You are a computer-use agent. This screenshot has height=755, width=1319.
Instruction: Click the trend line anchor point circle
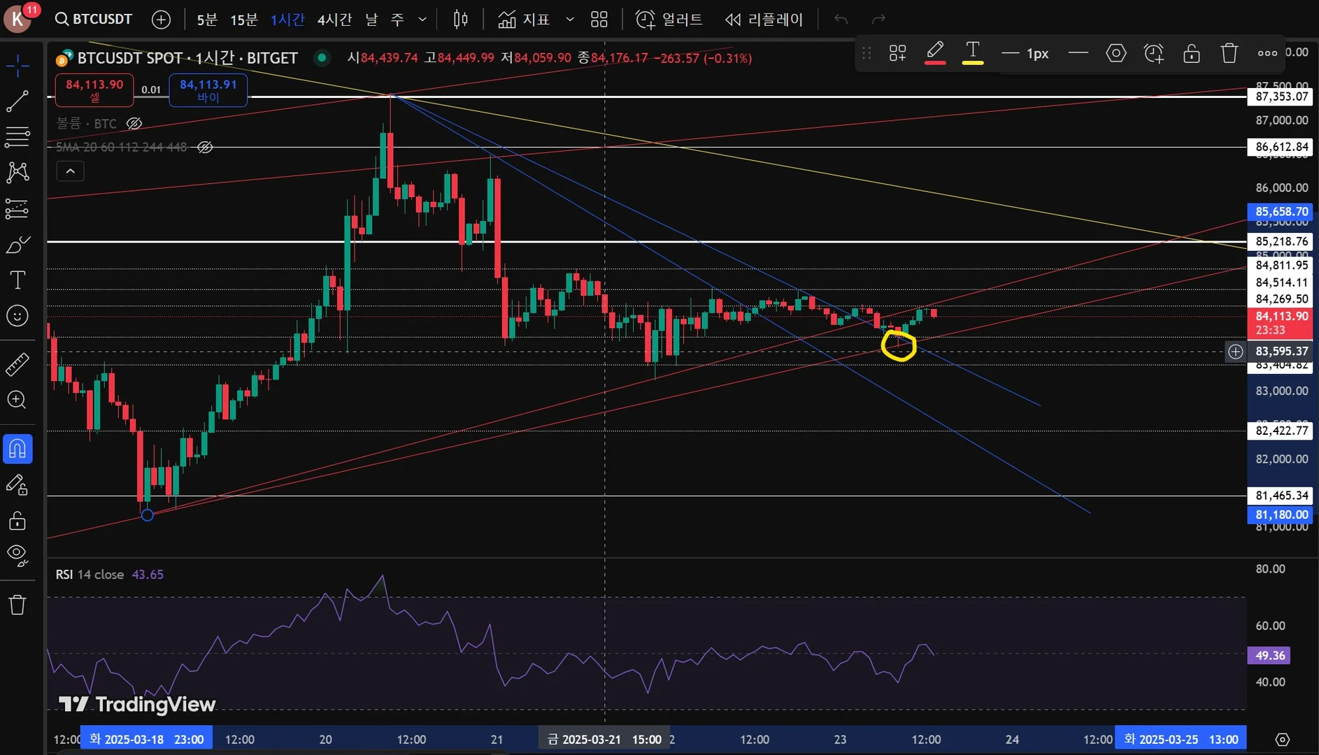[x=147, y=515]
